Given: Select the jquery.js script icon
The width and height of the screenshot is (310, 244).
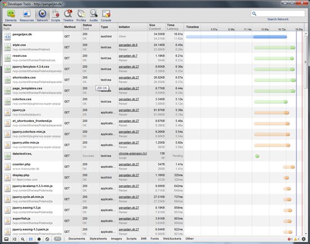Looking at the screenshot, I should [7, 113].
